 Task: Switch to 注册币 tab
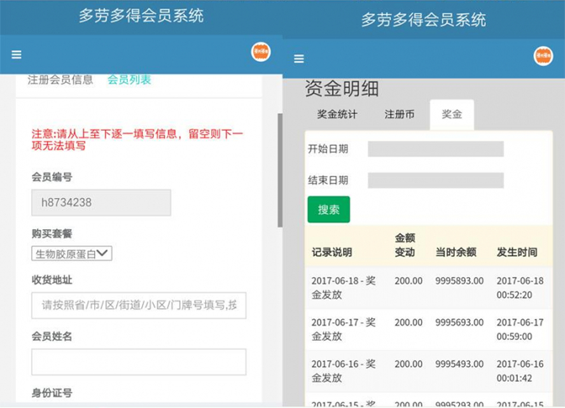pyautogui.click(x=399, y=115)
